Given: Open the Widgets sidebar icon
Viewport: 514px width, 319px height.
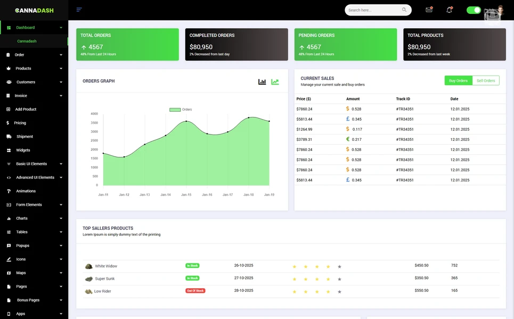Looking at the screenshot, I should coord(7,150).
